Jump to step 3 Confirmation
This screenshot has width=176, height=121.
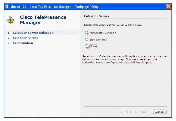click(20, 43)
